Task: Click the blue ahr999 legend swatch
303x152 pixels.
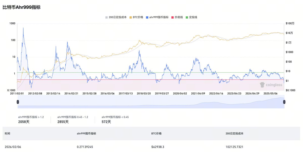Action: (147, 17)
